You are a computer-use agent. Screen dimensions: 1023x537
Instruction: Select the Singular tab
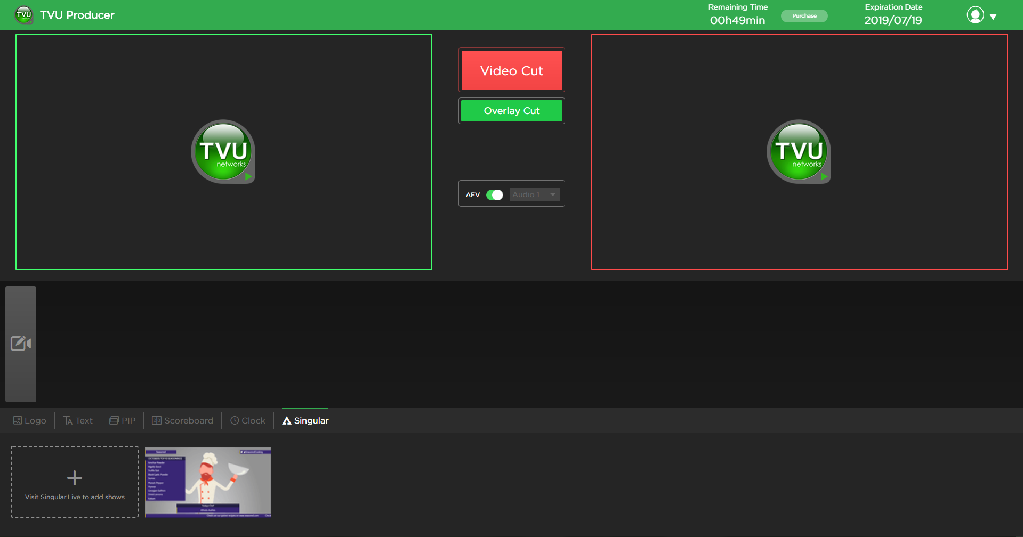pos(305,420)
